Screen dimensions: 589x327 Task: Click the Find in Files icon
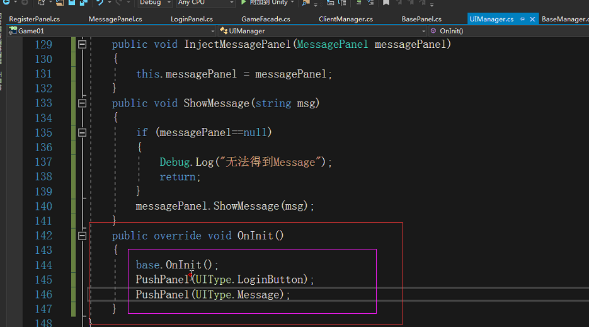305,3
